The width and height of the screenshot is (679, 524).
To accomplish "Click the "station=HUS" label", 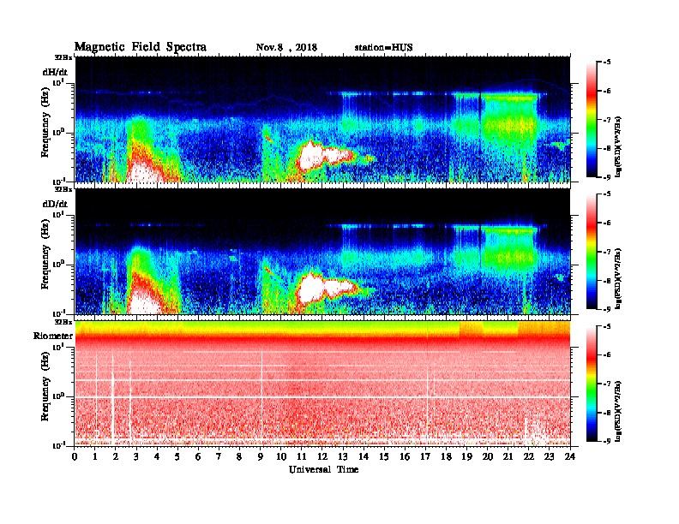I will 383,47.
